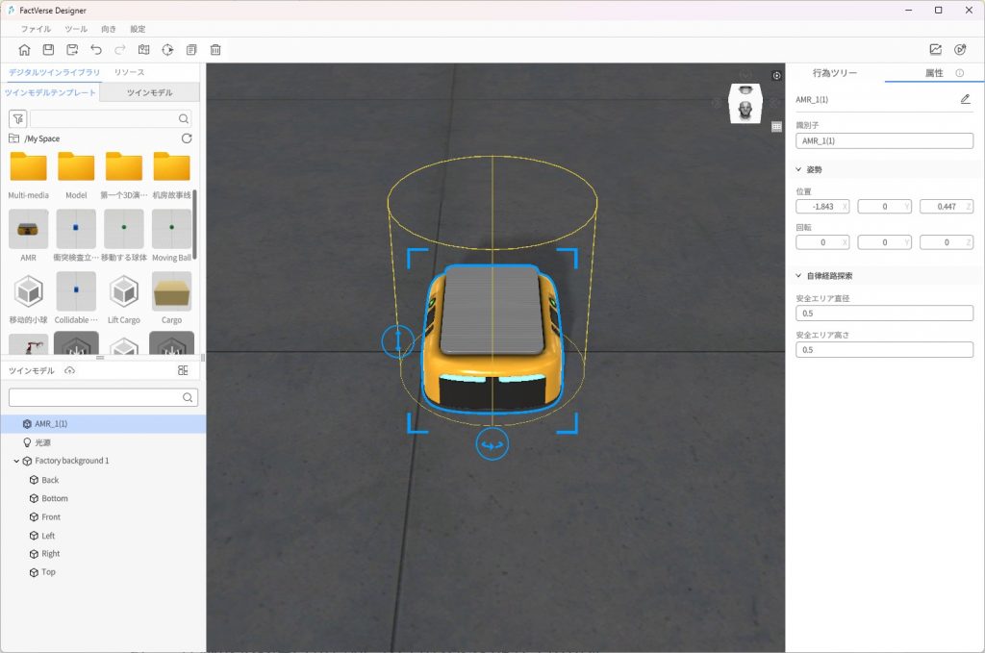This screenshot has width=985, height=653.
Task: Click the pencil icon to rename AMR_1(1)
Action: pyautogui.click(x=965, y=99)
